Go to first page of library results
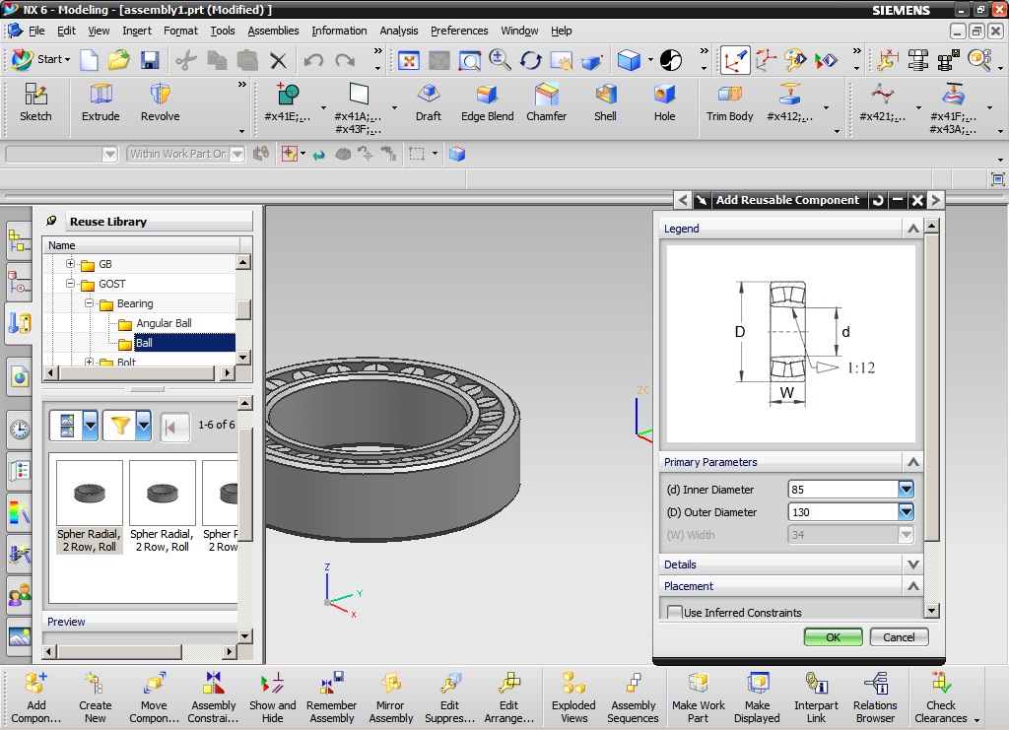 click(x=173, y=426)
